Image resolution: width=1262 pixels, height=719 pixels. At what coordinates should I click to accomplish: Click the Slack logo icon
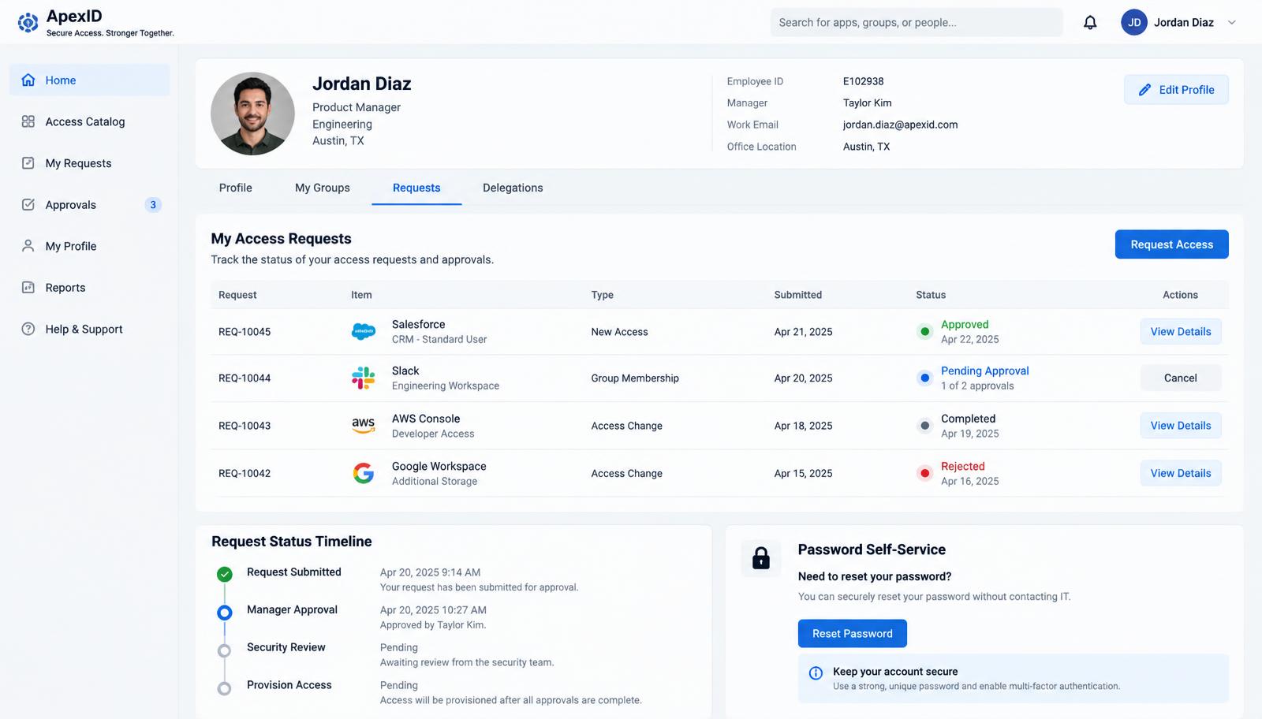[363, 378]
